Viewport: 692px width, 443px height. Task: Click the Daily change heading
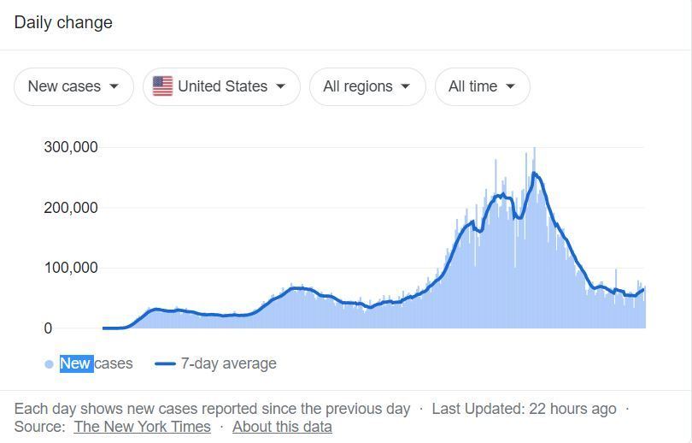tap(63, 22)
